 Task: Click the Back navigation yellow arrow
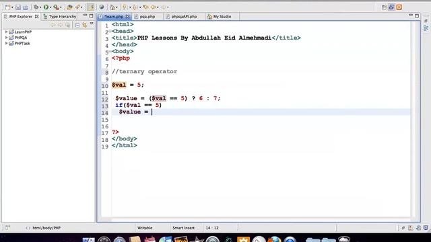pos(154,7)
